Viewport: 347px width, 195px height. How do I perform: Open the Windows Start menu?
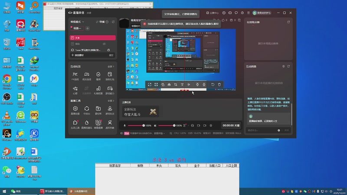4,191
